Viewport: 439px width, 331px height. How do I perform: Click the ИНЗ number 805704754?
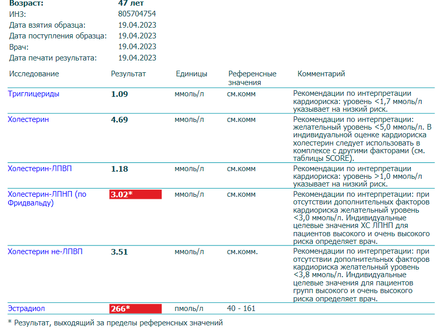click(x=137, y=14)
